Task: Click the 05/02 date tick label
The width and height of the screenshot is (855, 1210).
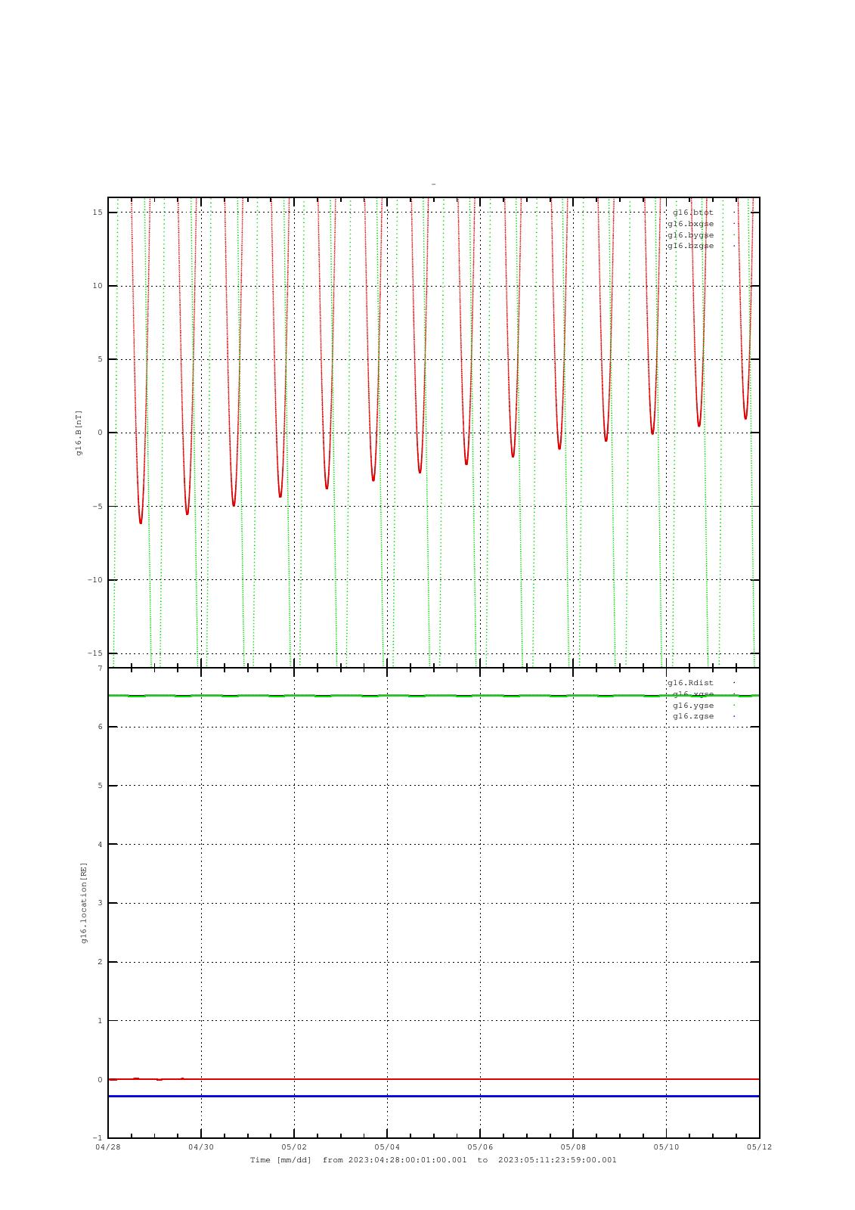Action: [x=294, y=1146]
